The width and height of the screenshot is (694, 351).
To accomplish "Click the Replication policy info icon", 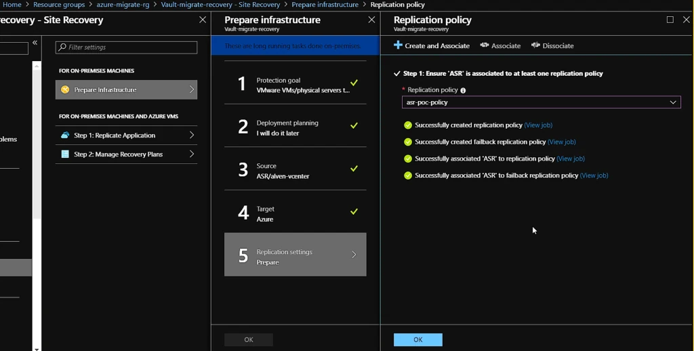I will point(463,90).
